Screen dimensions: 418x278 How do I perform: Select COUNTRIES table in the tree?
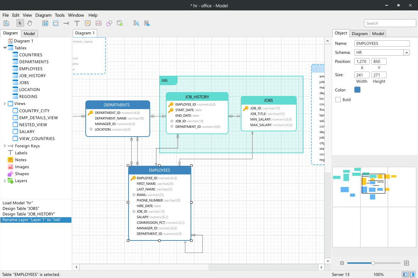click(x=31, y=55)
